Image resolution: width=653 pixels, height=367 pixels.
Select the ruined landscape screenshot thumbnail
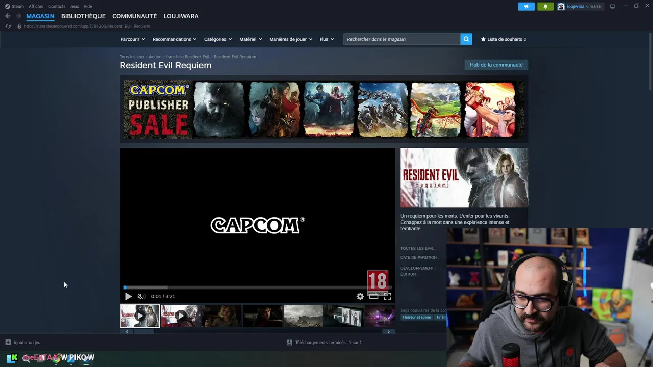point(303,316)
